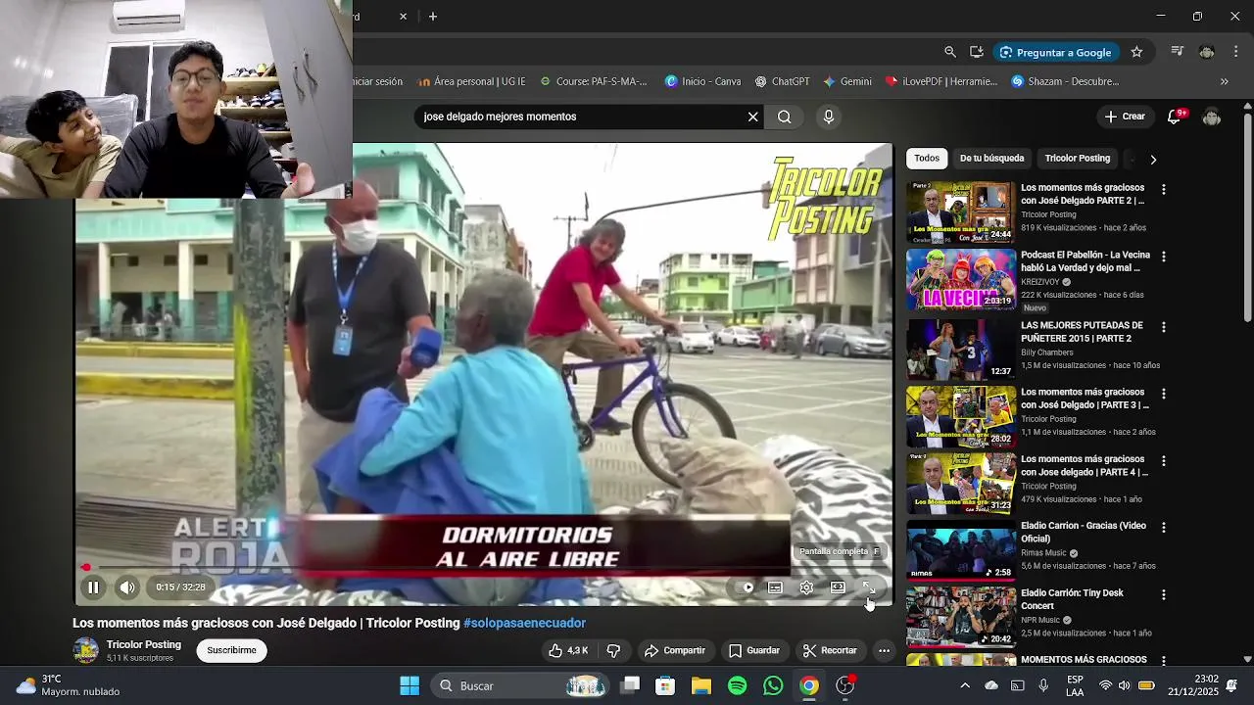The width and height of the screenshot is (1254, 705).
Task: Open WhatsApp from the taskbar
Action: (773, 685)
